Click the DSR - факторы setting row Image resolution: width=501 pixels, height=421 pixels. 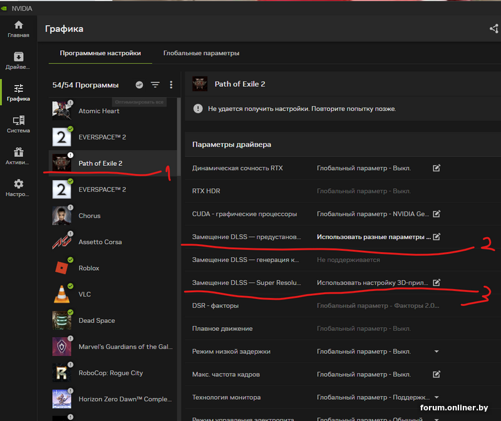coord(343,305)
